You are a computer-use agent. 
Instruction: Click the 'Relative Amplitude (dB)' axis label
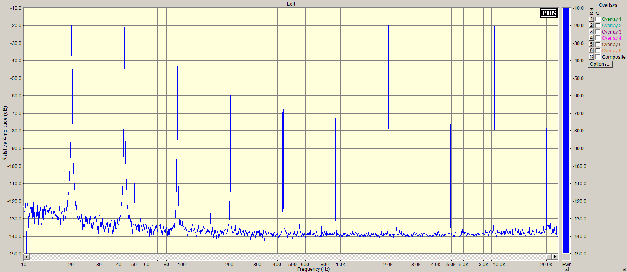point(5,133)
